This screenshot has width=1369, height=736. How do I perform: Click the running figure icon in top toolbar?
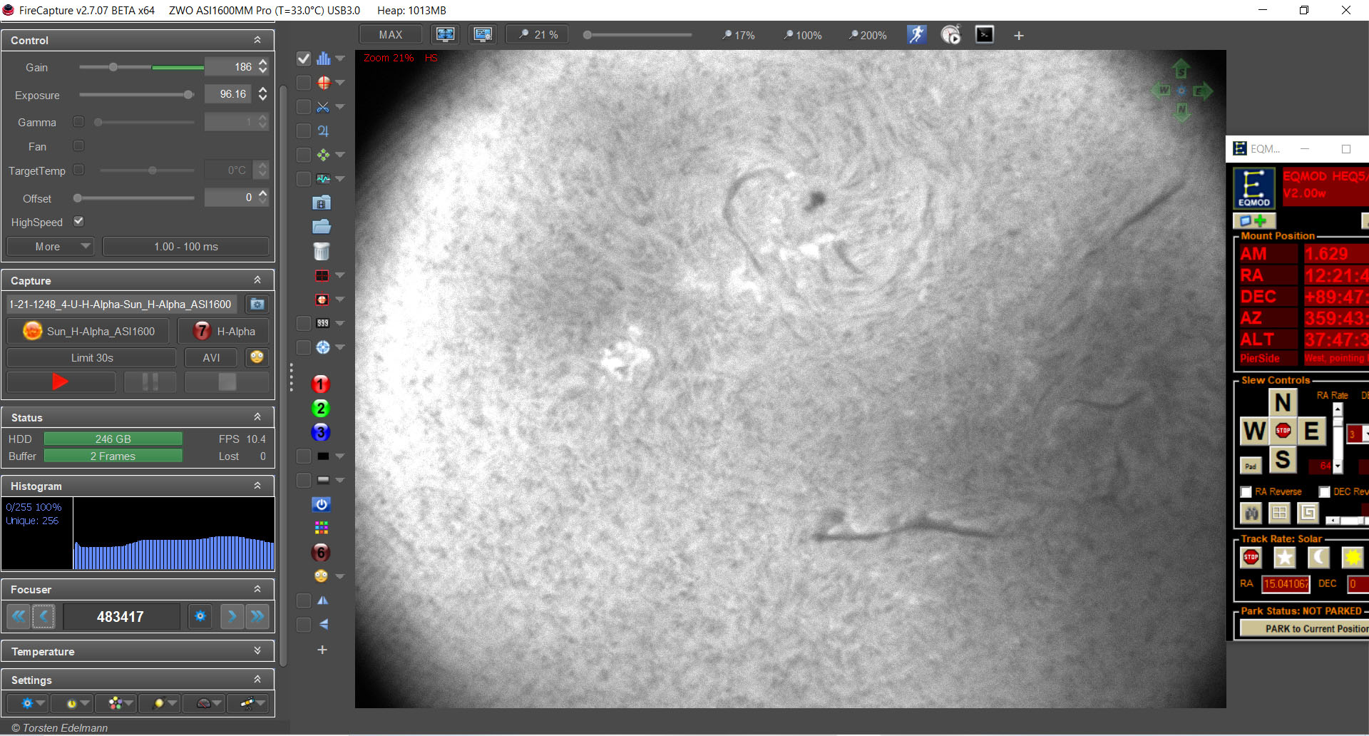(x=916, y=34)
